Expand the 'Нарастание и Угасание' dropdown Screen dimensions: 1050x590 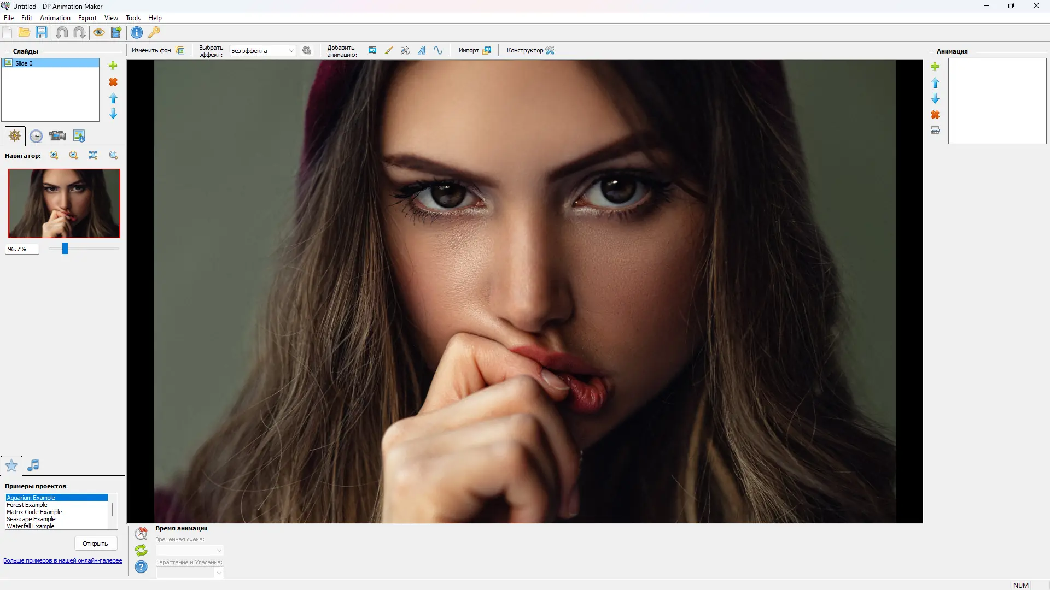pos(189,573)
